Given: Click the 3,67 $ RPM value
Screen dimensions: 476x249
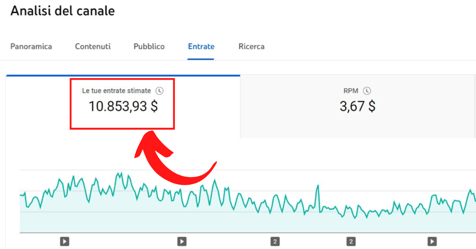Looking at the screenshot, I should (357, 106).
